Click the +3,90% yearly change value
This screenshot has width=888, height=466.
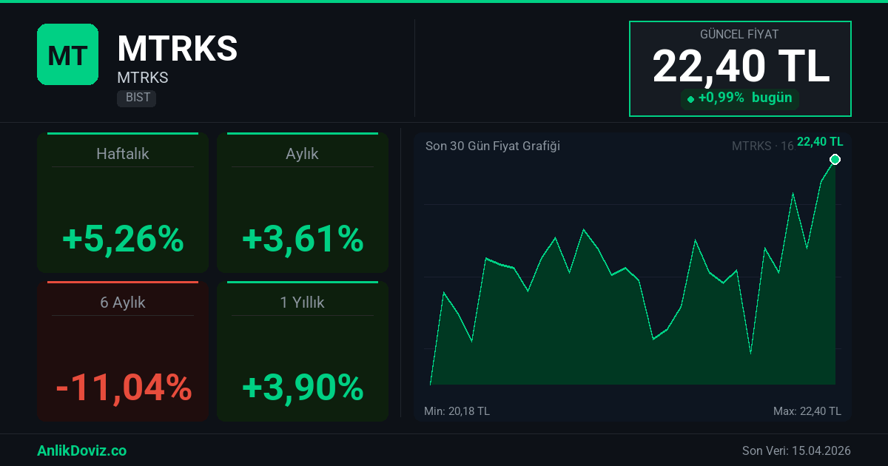click(x=302, y=388)
